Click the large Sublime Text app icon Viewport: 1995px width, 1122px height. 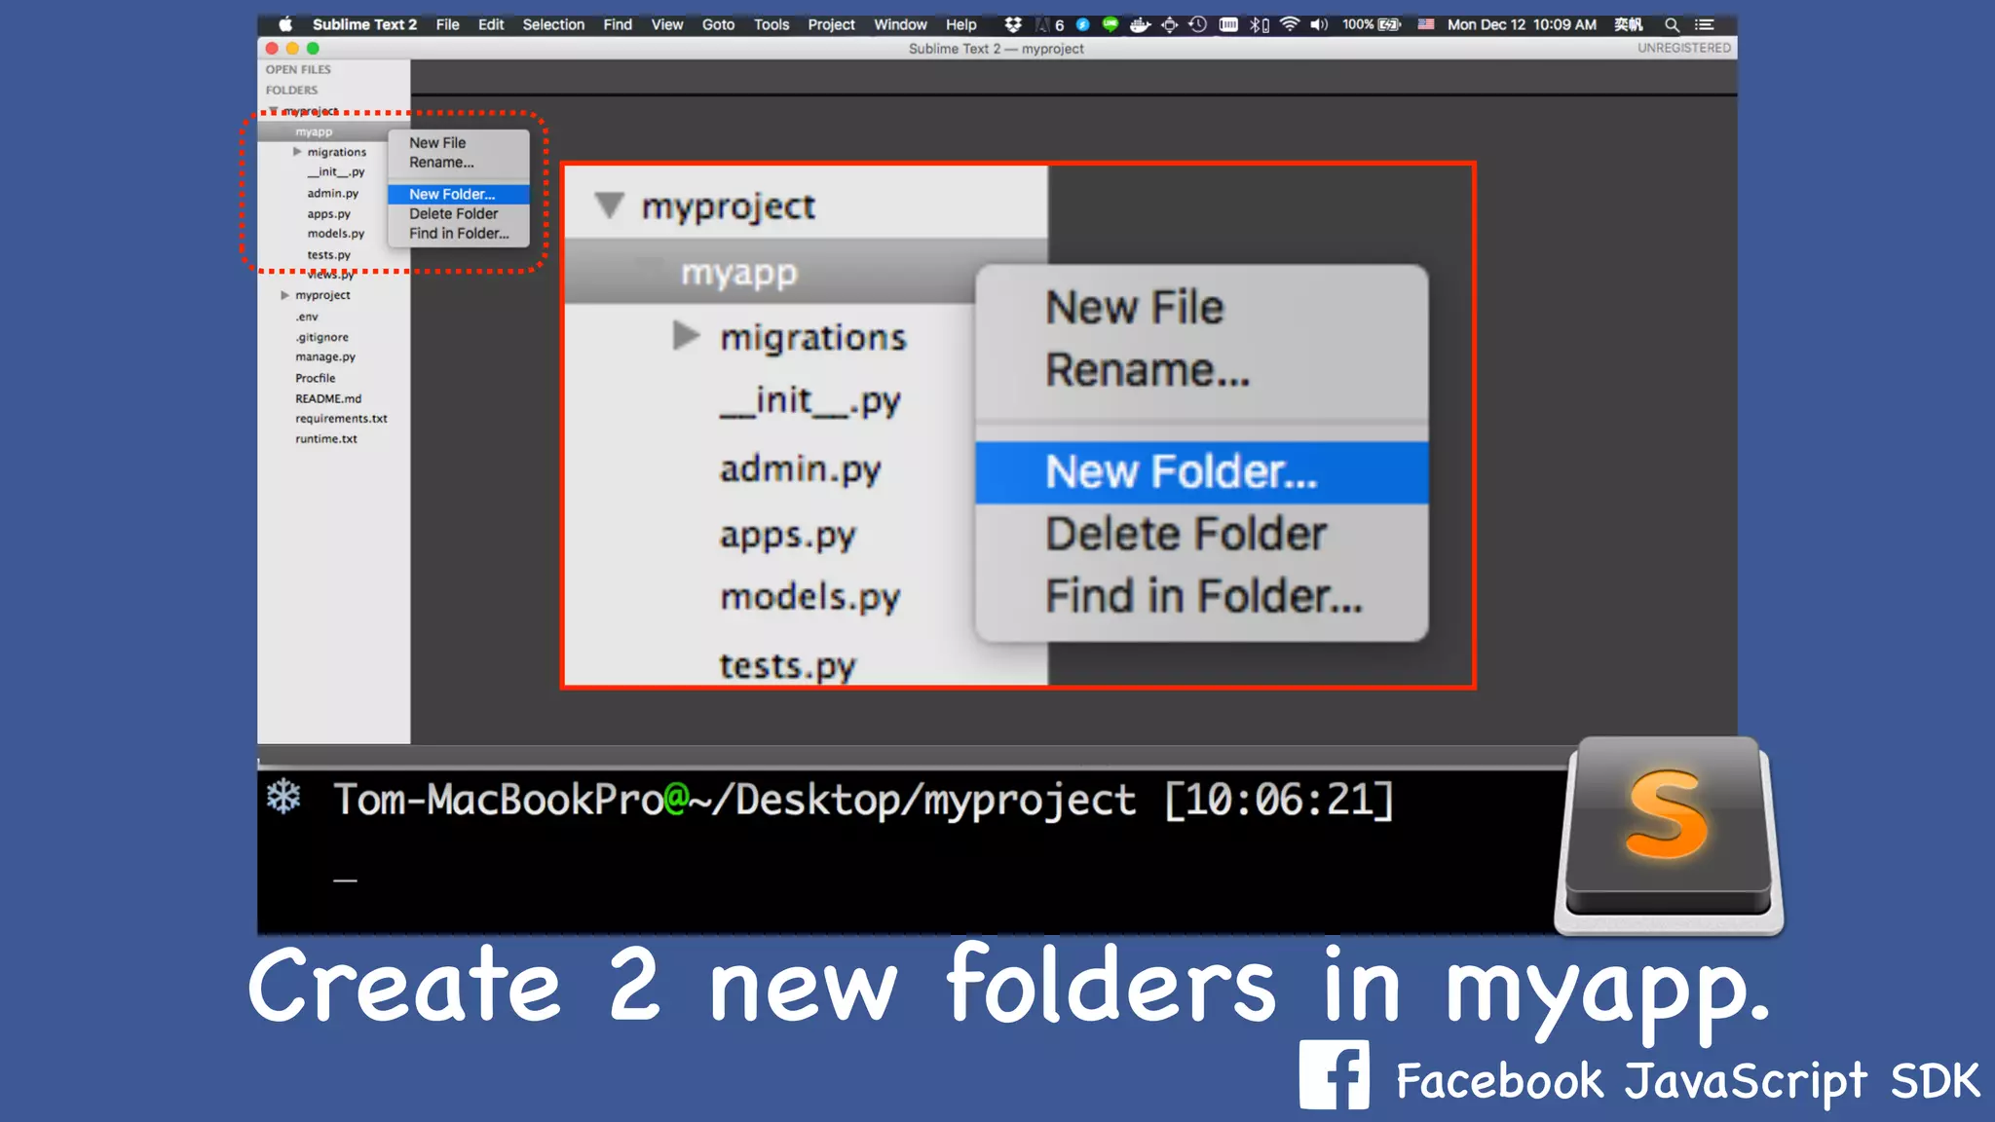(x=1669, y=836)
